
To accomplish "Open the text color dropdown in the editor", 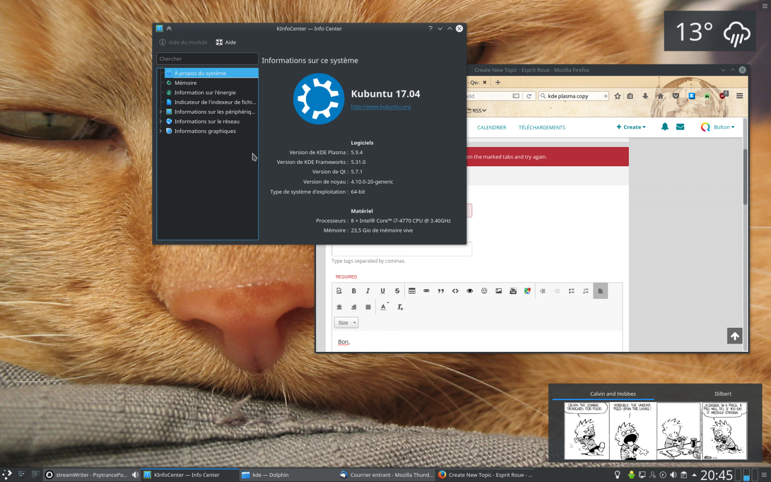I will 384,307.
